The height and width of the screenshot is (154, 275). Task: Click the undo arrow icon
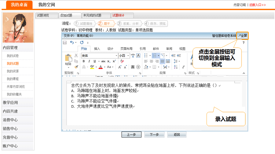pyautogui.click(x=72, y=43)
